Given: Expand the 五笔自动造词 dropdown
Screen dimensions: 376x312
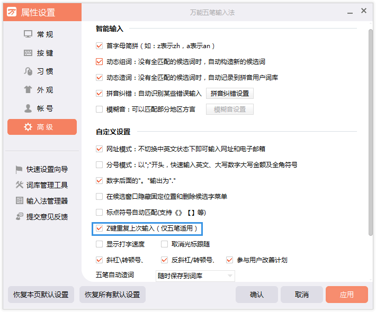Looking at the screenshot, I should pos(230,276).
